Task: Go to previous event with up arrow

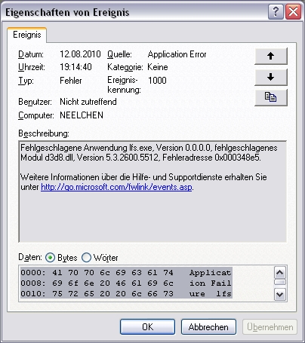Action: click(x=271, y=56)
